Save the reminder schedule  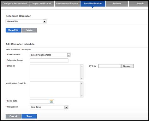tap(29, 116)
